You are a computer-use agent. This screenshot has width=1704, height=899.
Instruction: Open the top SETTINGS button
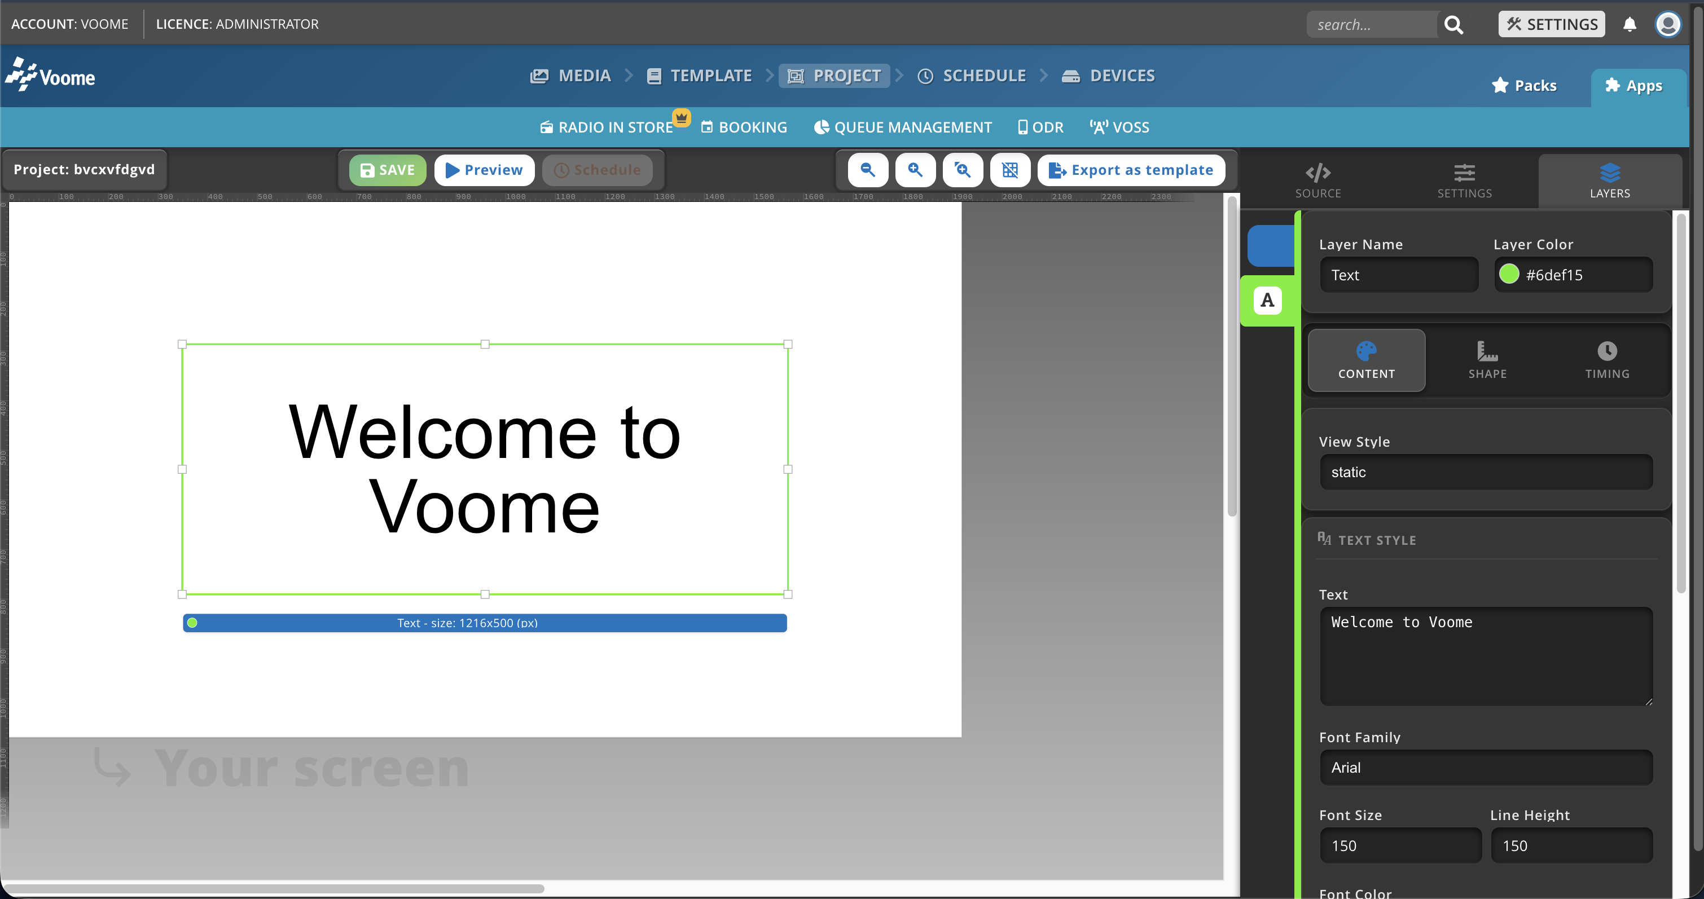point(1551,24)
